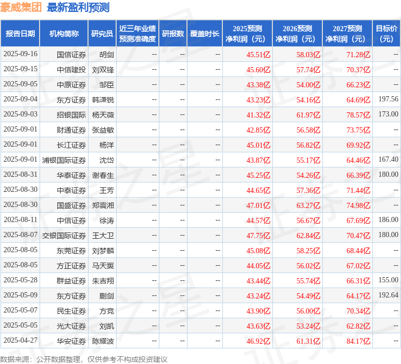This screenshot has height=364, width=401.
Task: Select the 报告日期 column header
Action: (20, 33)
